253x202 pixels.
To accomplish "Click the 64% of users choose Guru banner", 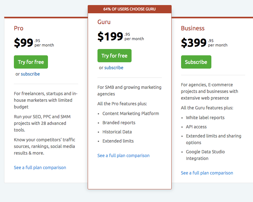I will (129, 9).
